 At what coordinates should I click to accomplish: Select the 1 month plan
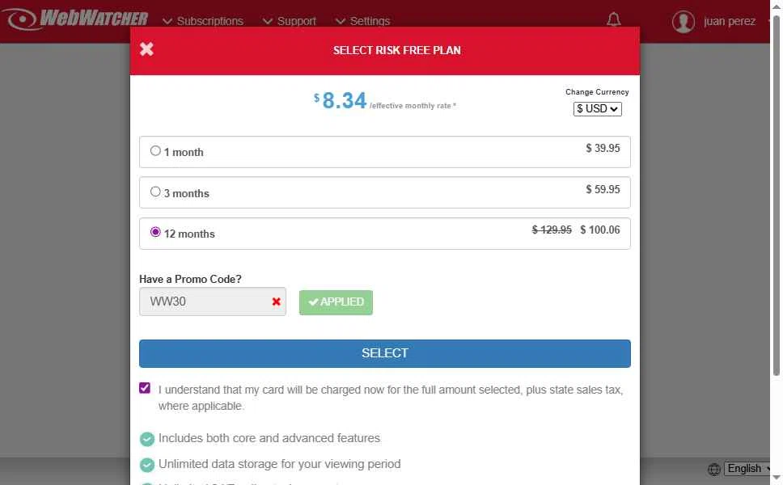tap(155, 150)
